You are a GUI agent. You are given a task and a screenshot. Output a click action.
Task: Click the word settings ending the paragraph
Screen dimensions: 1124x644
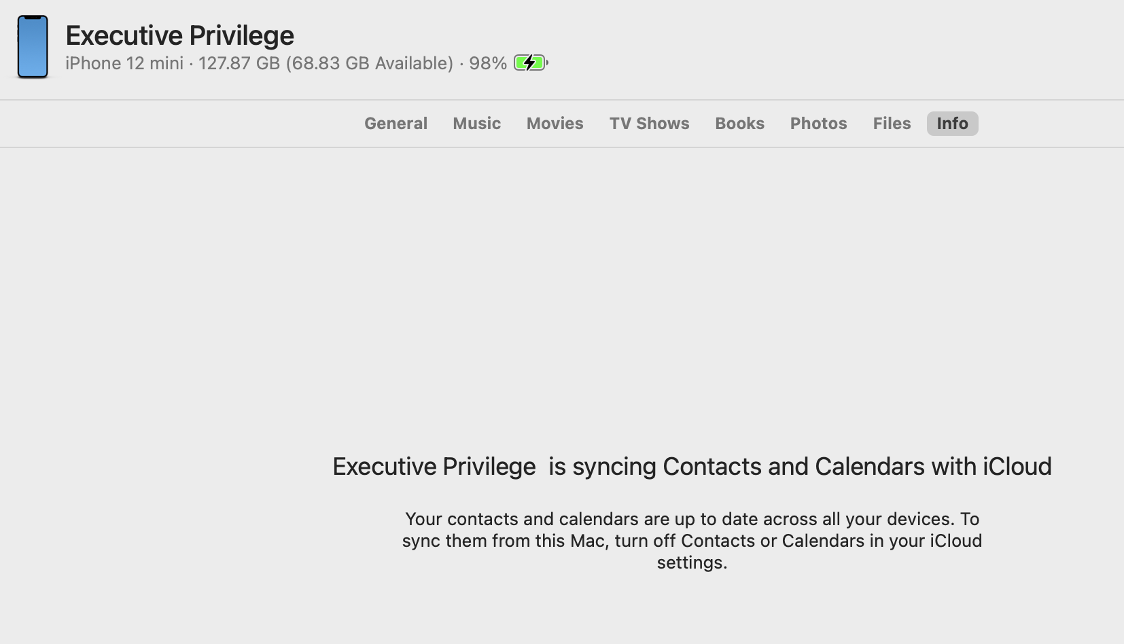(x=690, y=562)
